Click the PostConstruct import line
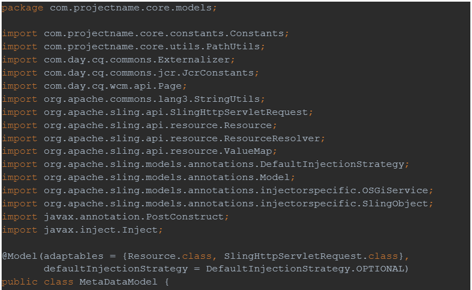472x290 pixels. (115, 217)
